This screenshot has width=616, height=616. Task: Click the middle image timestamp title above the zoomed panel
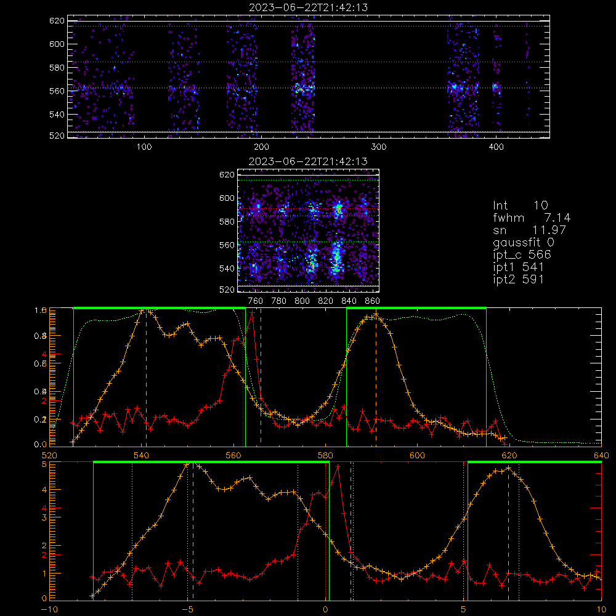[x=308, y=161]
